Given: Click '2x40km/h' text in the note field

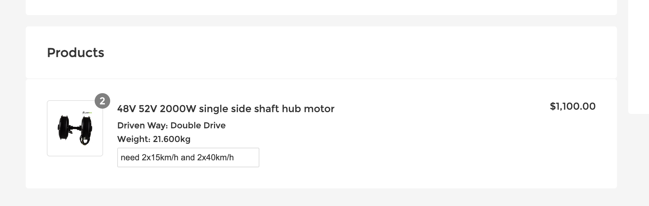Looking at the screenshot, I should 215,157.
